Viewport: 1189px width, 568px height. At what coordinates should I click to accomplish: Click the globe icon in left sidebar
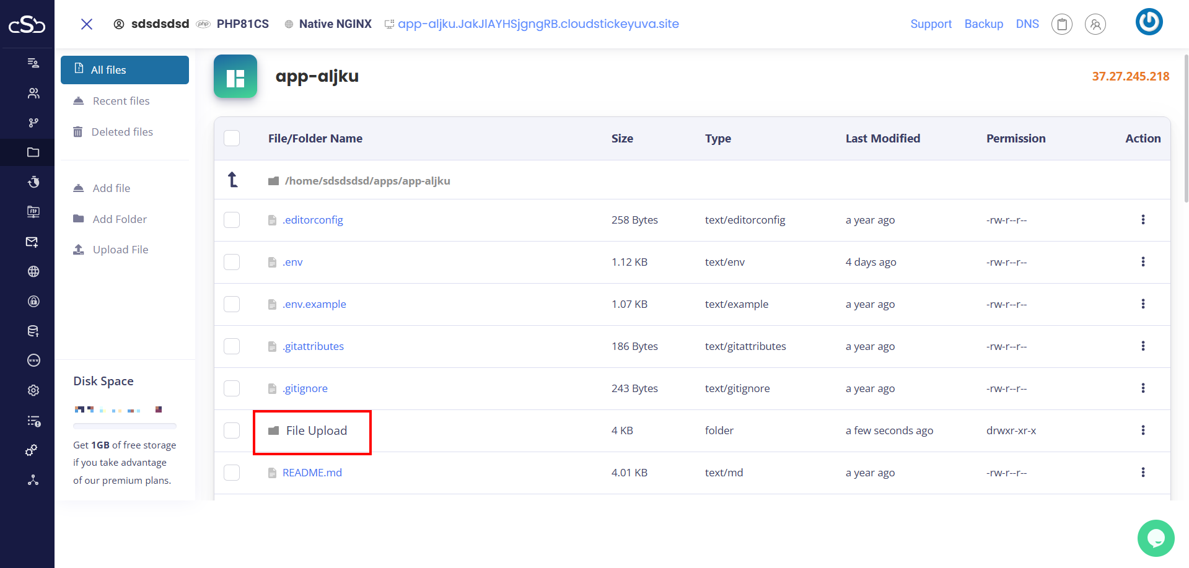tap(33, 271)
